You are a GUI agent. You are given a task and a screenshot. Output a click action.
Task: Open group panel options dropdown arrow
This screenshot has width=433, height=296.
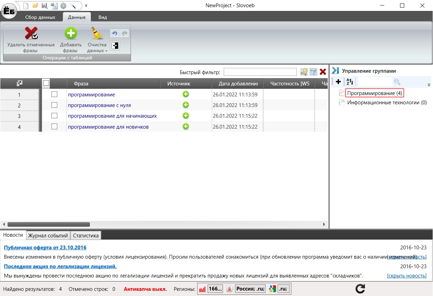(429, 85)
